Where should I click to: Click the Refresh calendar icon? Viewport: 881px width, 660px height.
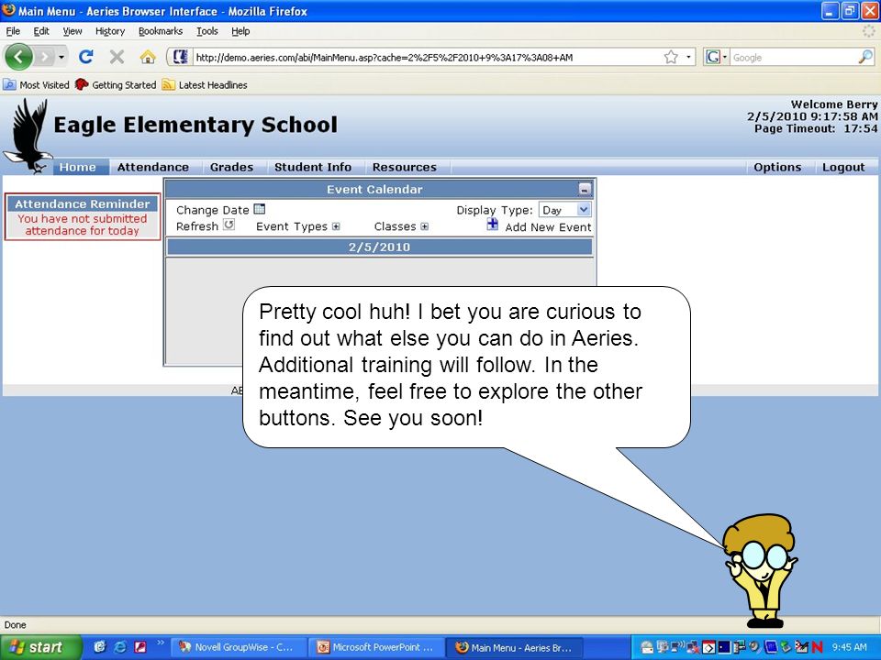coord(229,225)
